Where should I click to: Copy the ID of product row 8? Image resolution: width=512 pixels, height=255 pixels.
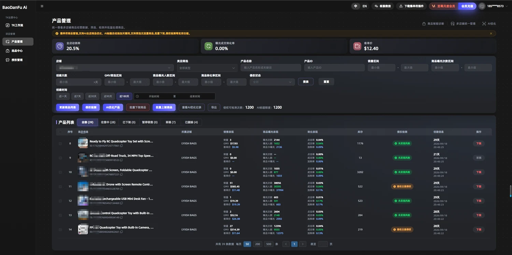click(x=121, y=146)
